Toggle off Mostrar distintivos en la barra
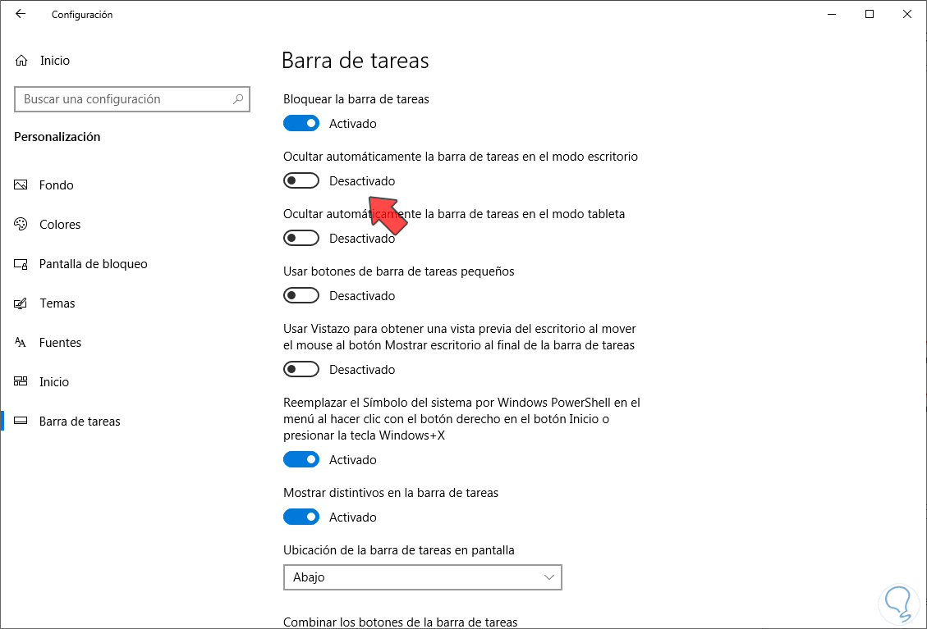Screen dimensions: 927x629 (x=301, y=517)
